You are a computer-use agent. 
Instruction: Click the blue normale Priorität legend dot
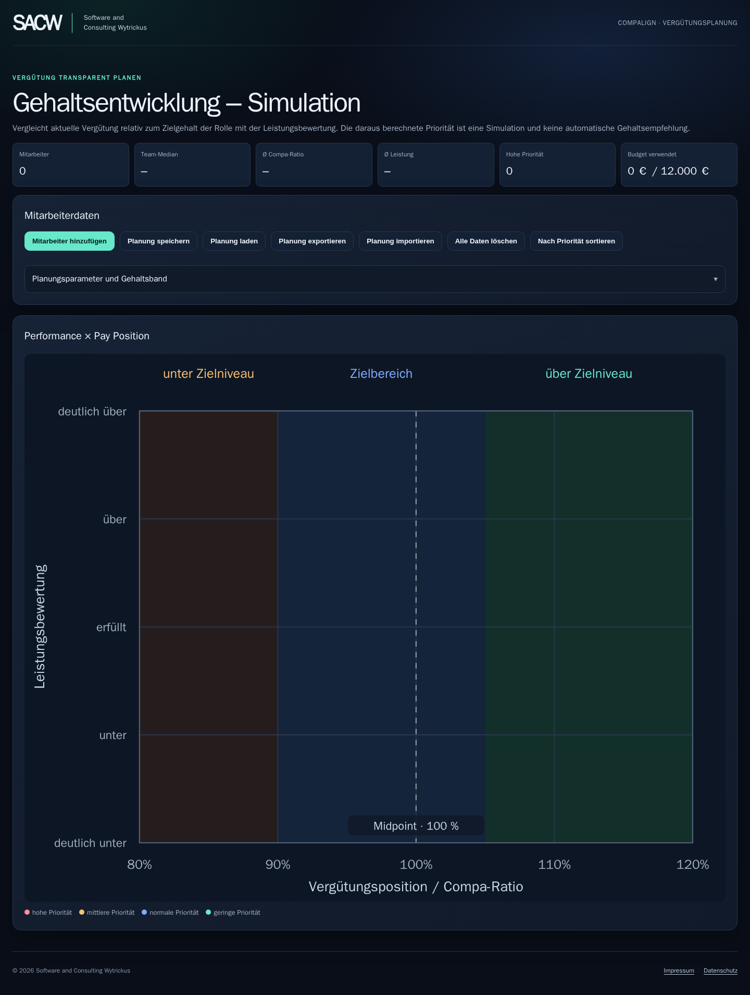coord(144,912)
